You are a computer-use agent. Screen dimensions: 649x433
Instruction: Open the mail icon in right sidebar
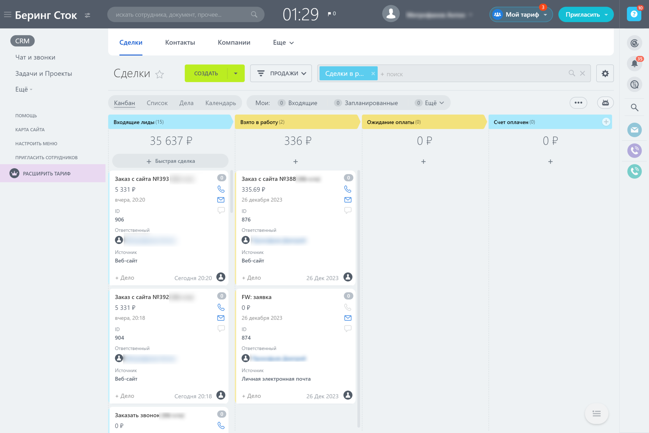pyautogui.click(x=634, y=130)
